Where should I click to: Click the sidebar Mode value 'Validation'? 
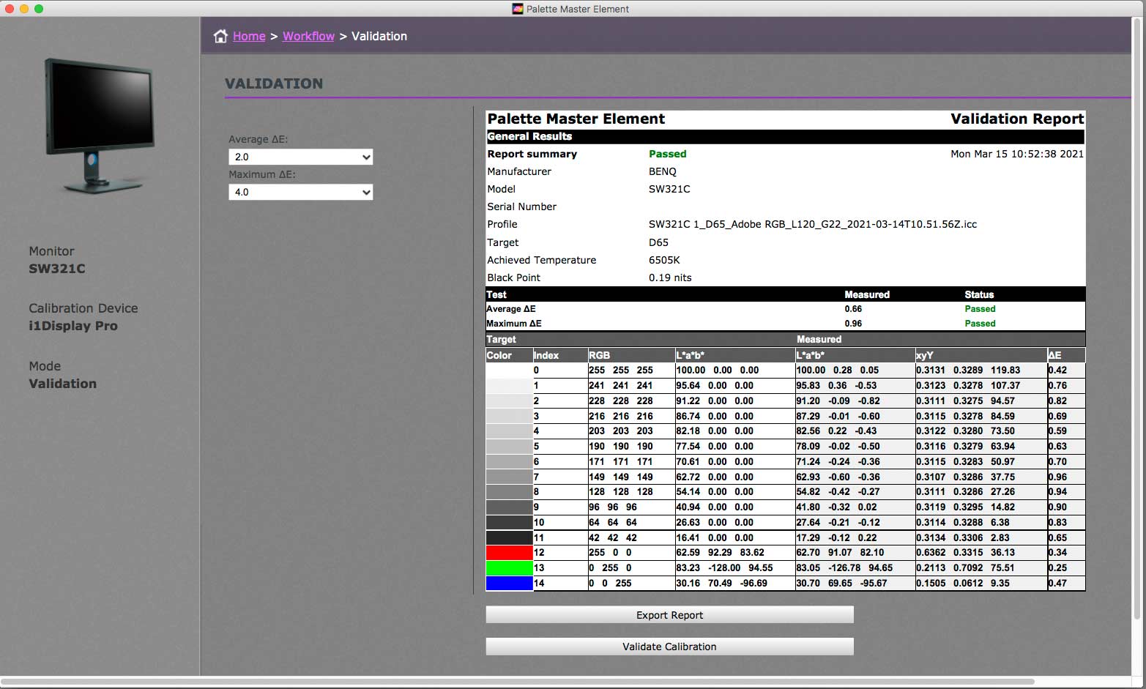click(x=63, y=384)
